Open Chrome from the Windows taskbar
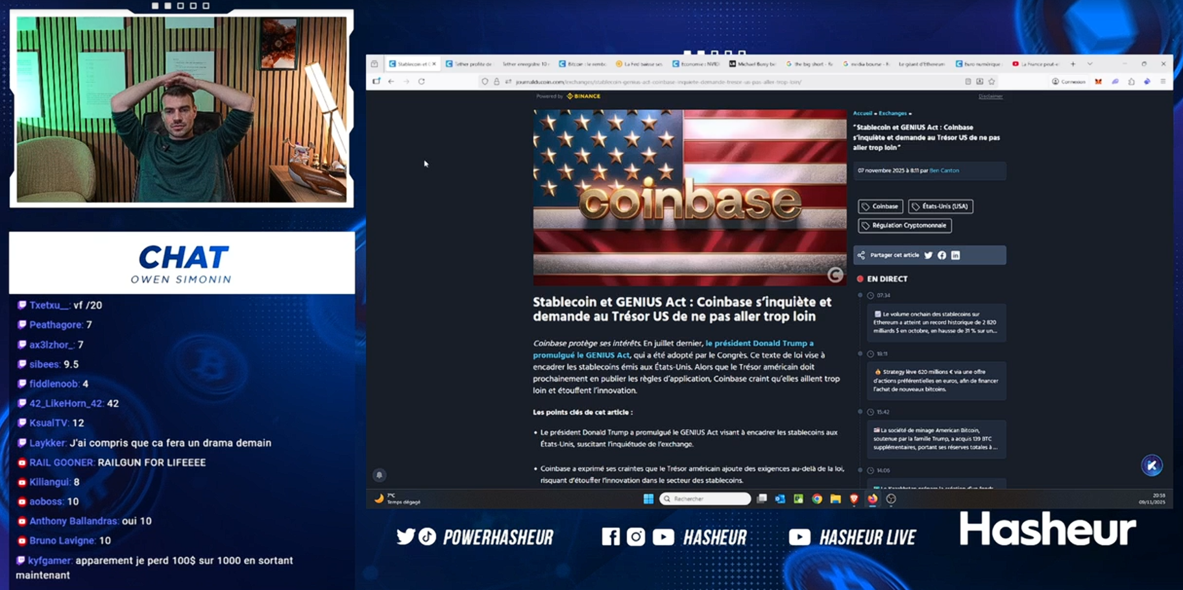1183x590 pixels. pos(817,499)
